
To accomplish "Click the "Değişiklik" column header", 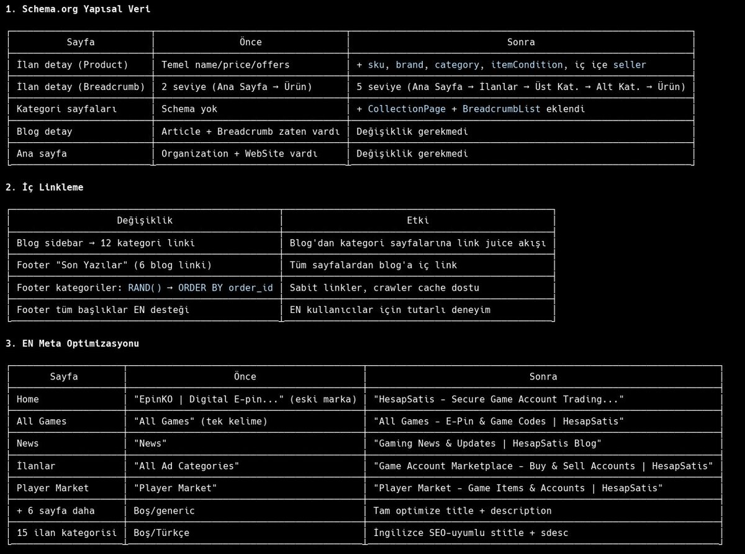I will coord(145,220).
